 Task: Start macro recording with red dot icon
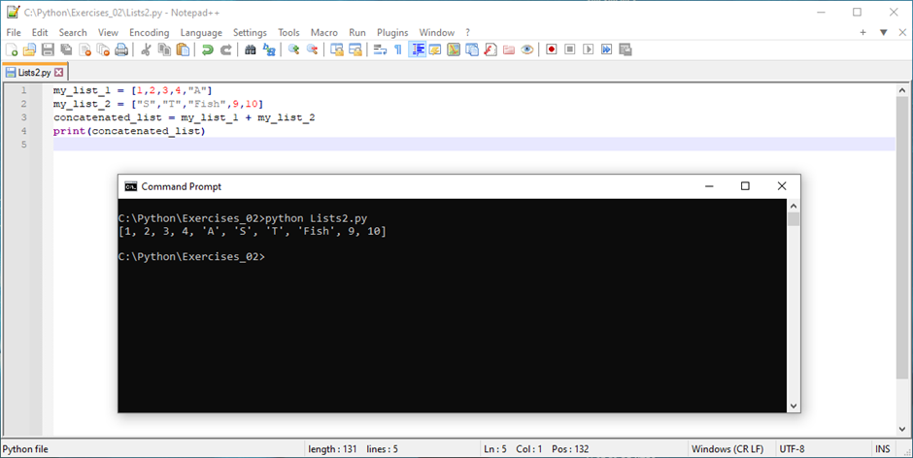tap(552, 50)
